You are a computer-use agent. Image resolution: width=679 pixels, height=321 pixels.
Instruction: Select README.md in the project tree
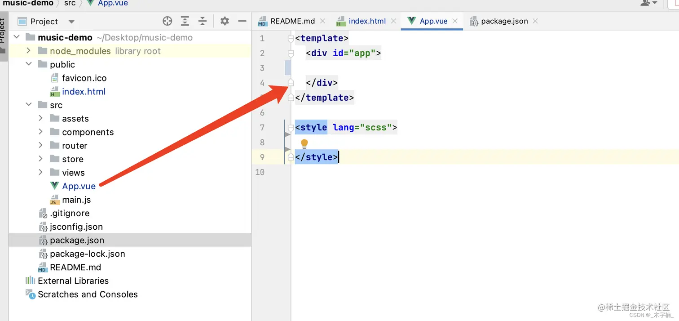pyautogui.click(x=75, y=267)
